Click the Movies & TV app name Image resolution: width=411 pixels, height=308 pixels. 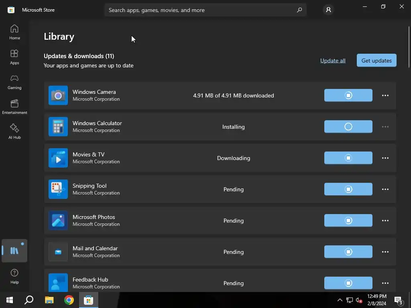(x=89, y=154)
